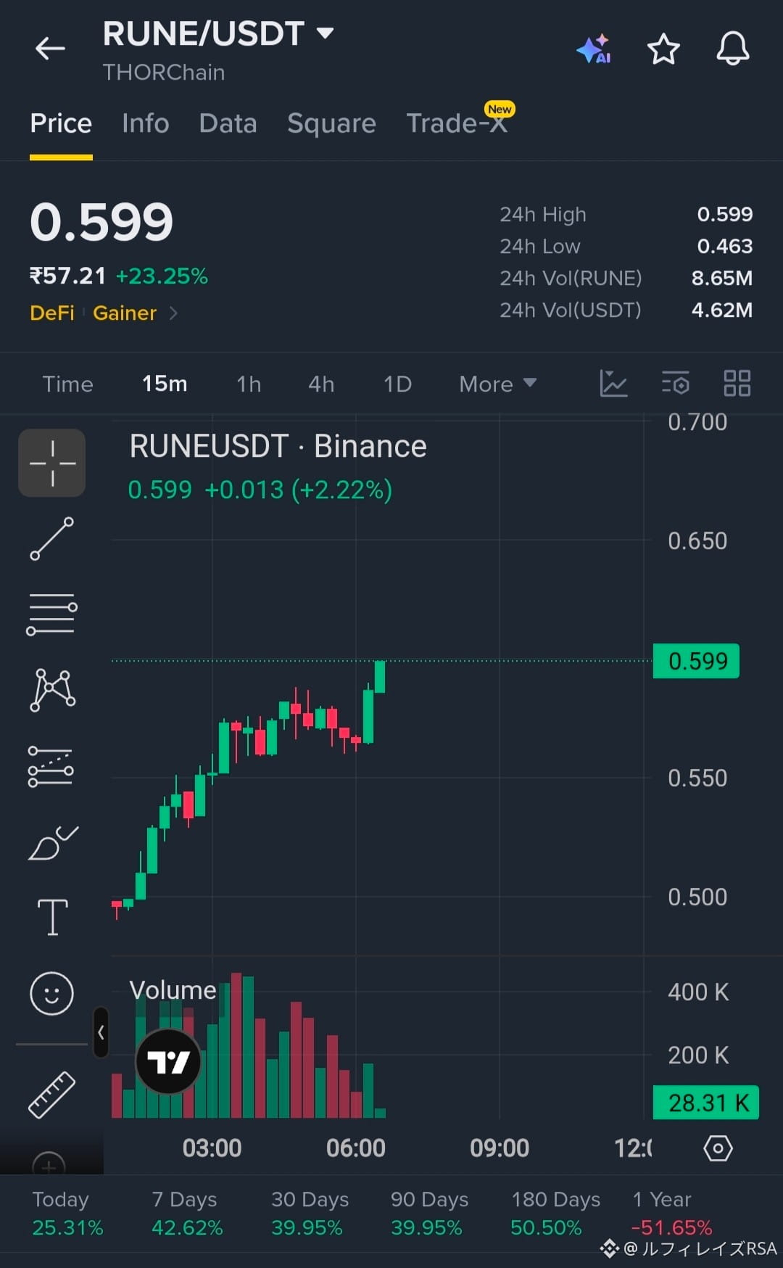Click the 24h Vol(USDT) value 4.62M

tap(722, 310)
